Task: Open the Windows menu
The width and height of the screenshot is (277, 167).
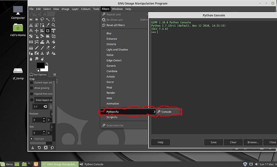Action: (117, 9)
